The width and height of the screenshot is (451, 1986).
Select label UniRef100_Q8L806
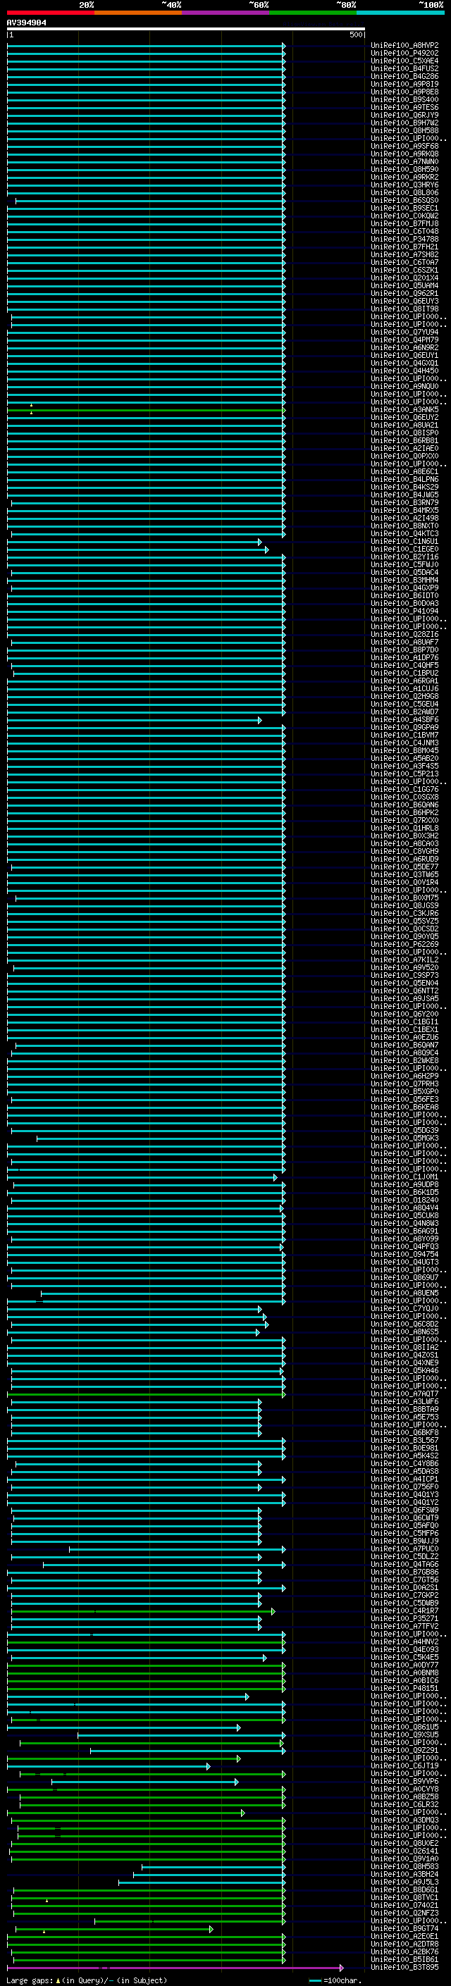point(404,193)
